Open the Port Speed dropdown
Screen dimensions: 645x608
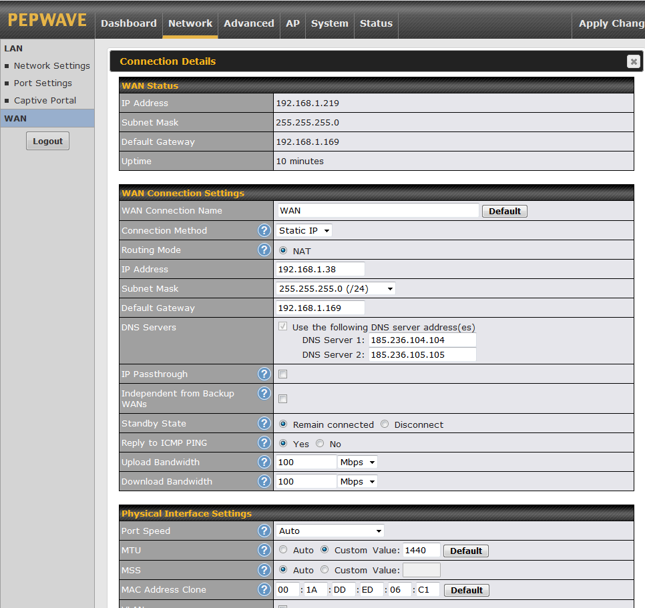coord(329,531)
